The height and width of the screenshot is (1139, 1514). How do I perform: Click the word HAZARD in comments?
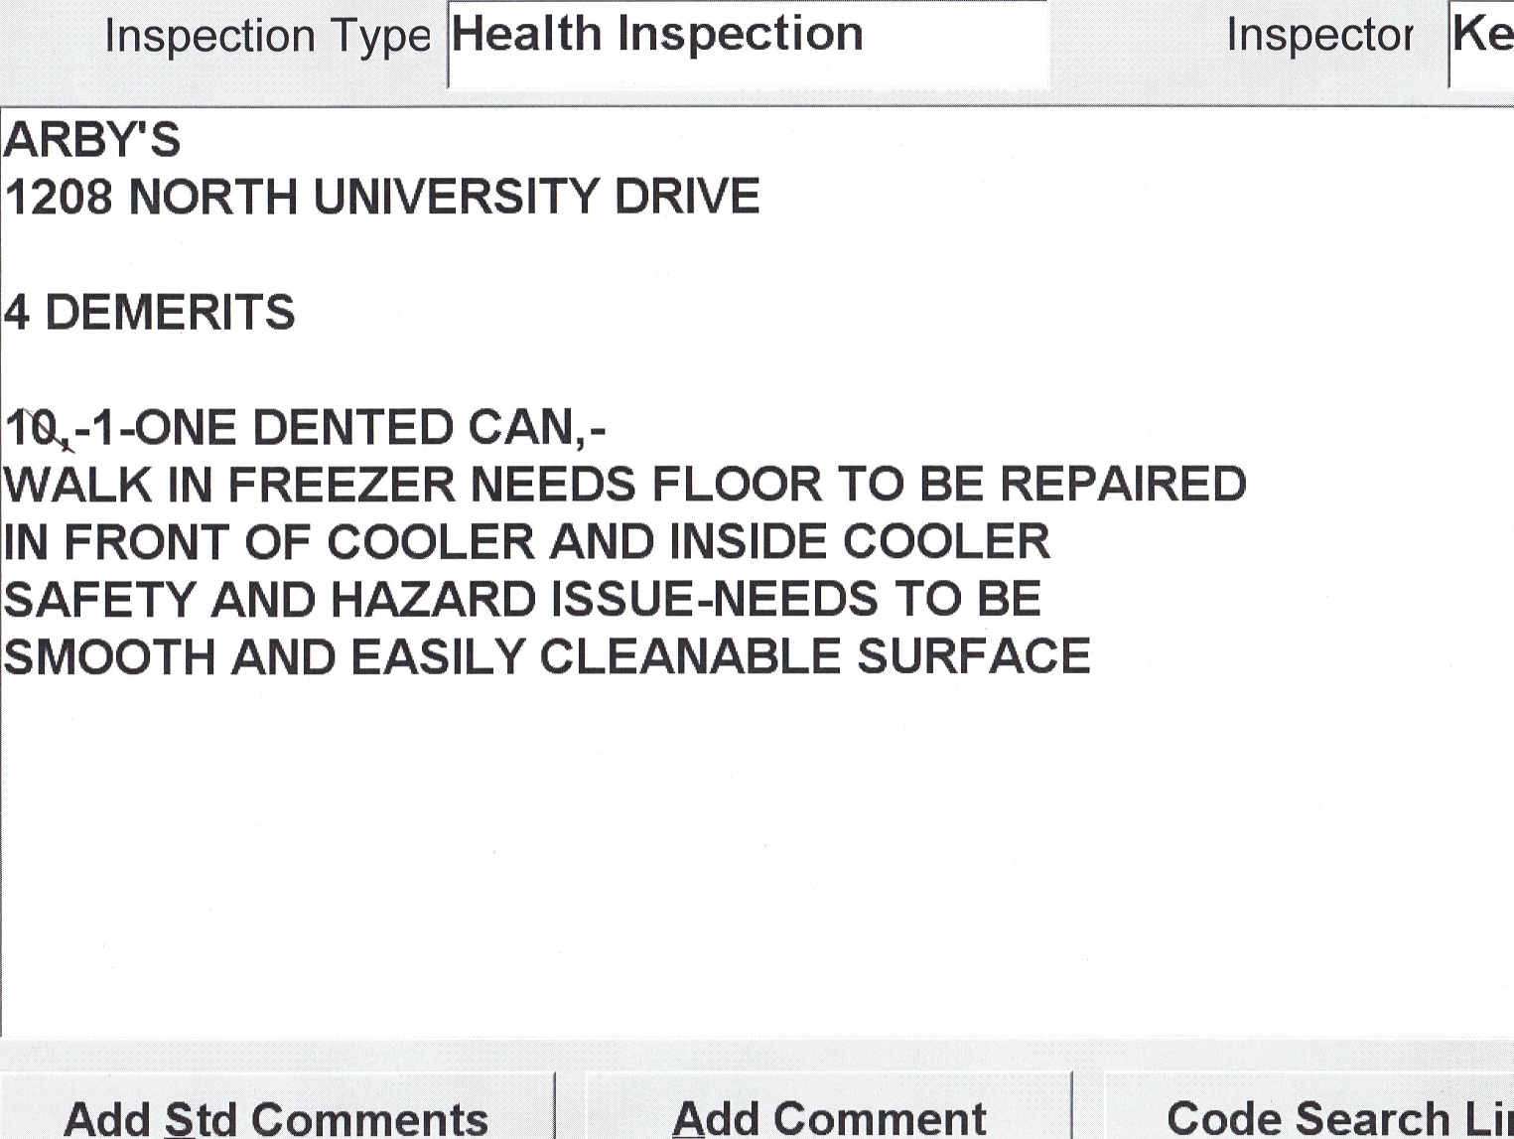(433, 600)
